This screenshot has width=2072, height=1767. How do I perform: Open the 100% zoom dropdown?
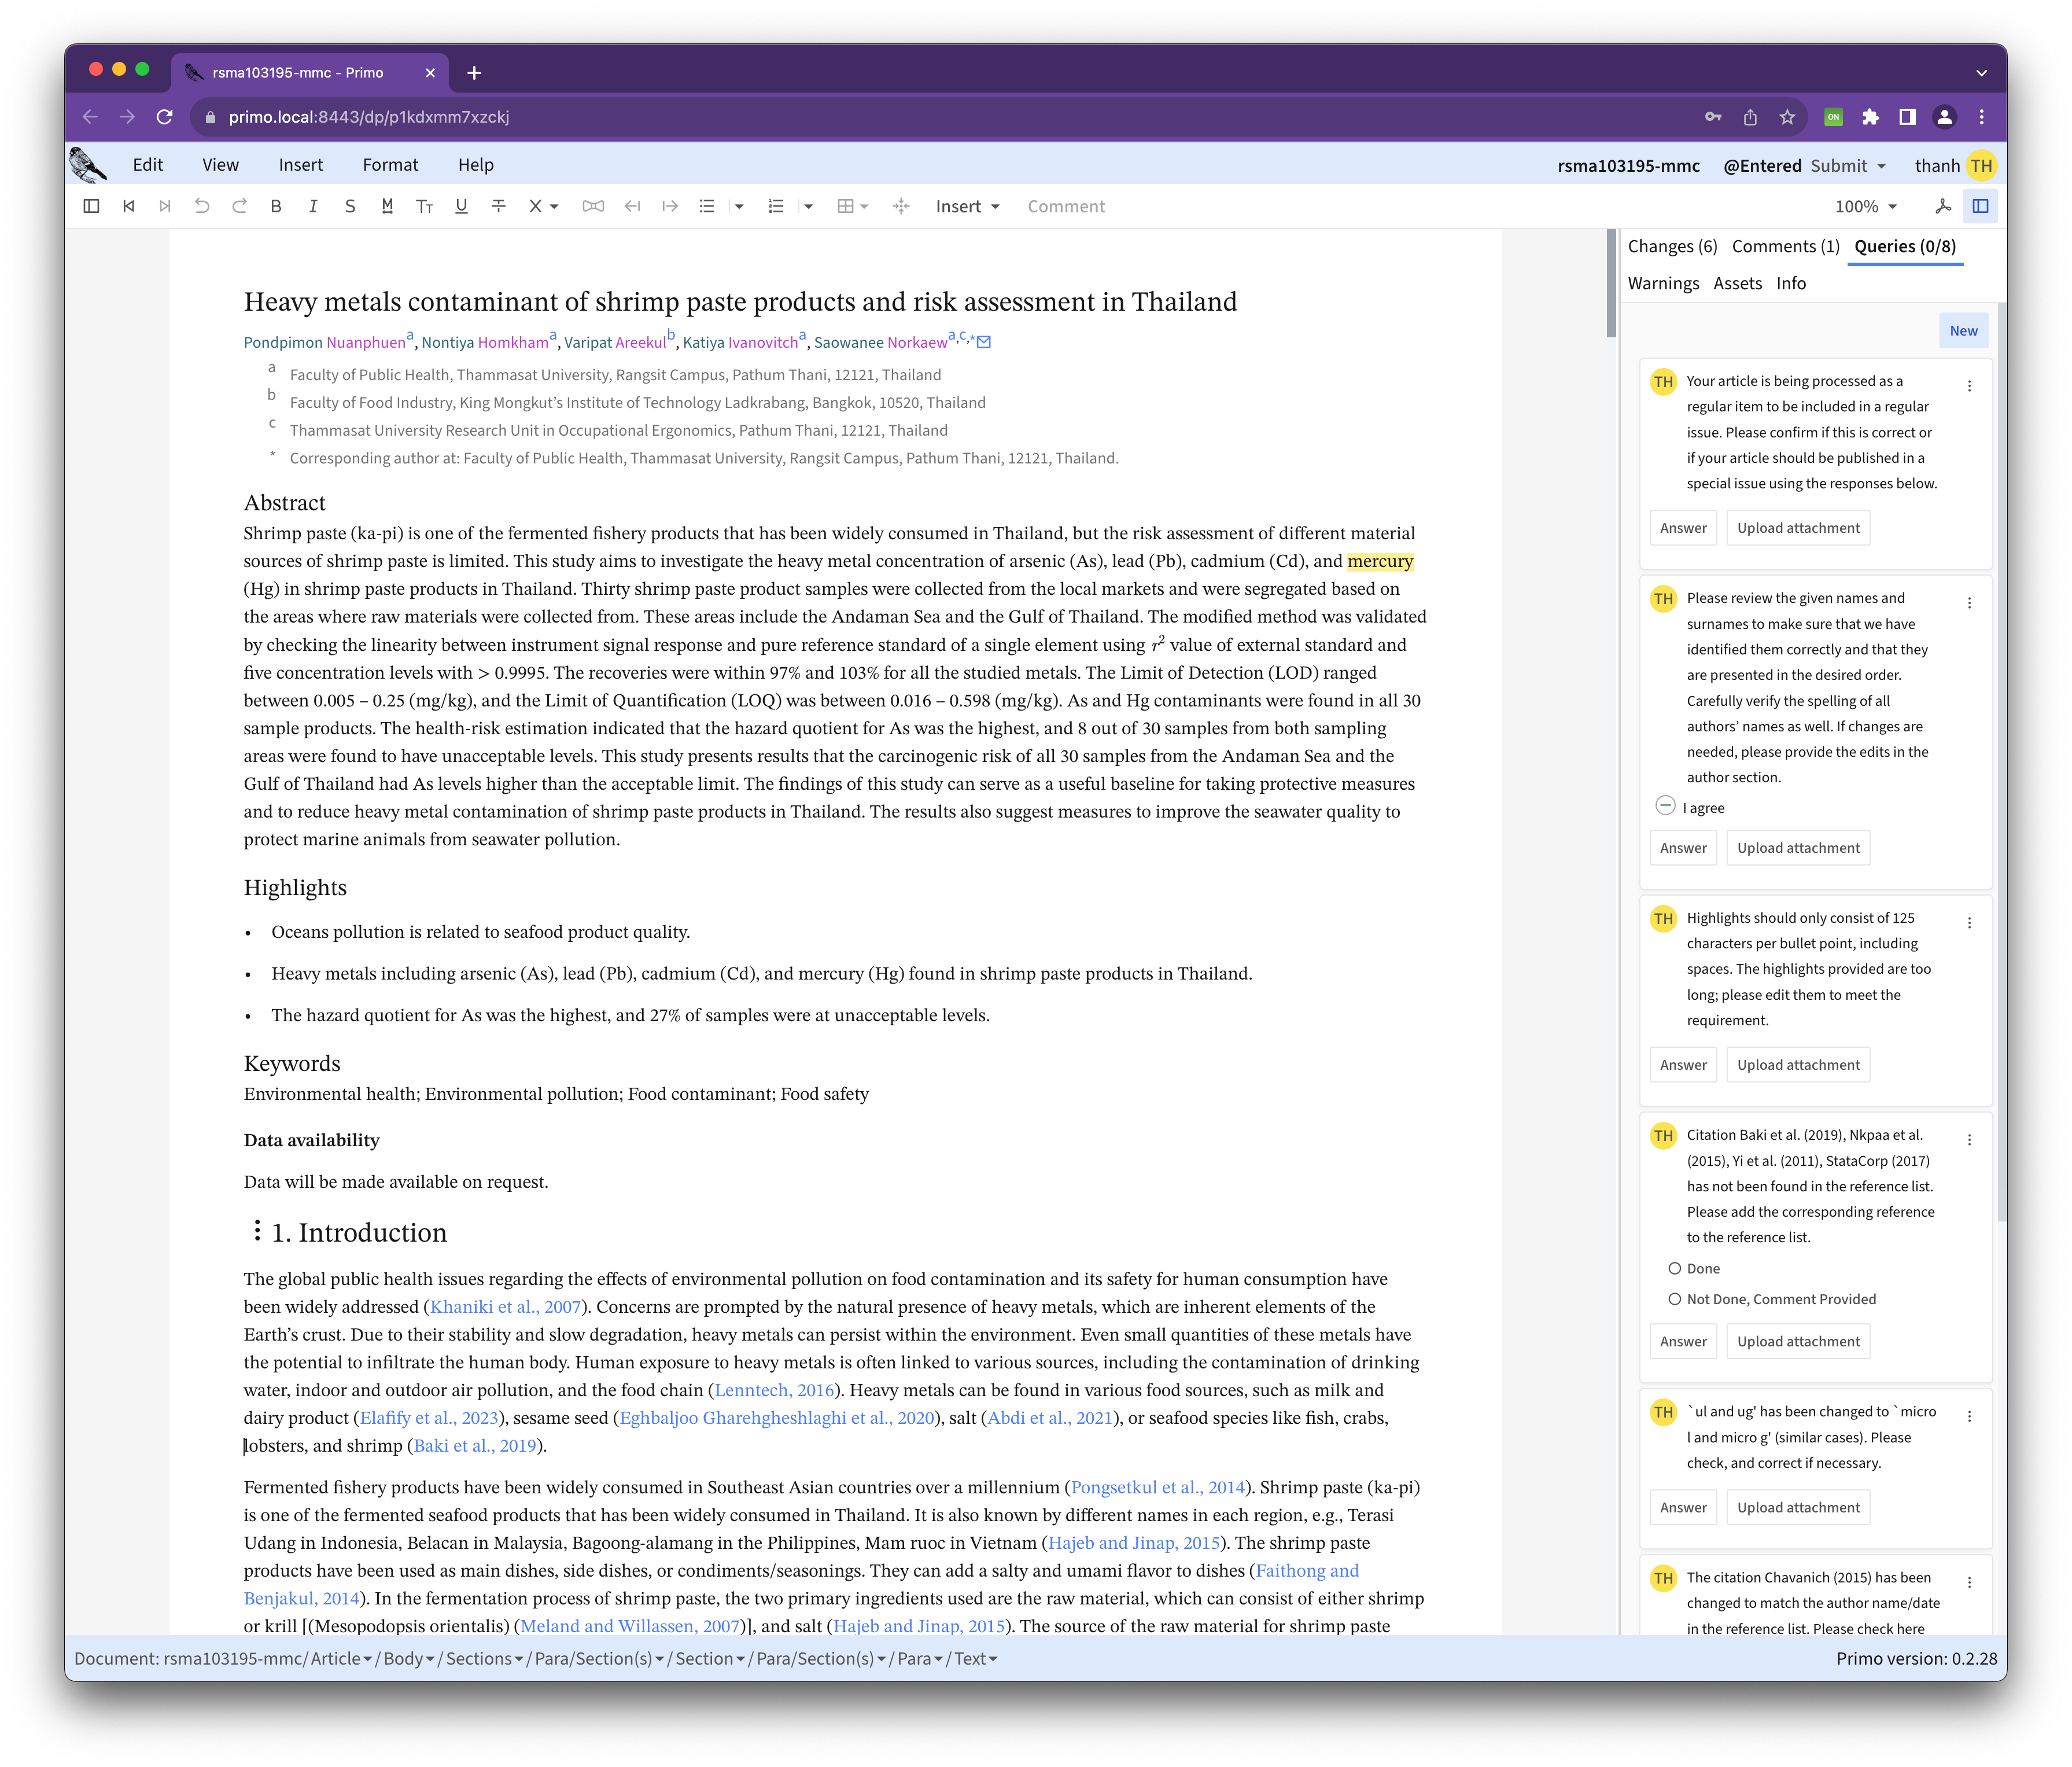[1865, 206]
